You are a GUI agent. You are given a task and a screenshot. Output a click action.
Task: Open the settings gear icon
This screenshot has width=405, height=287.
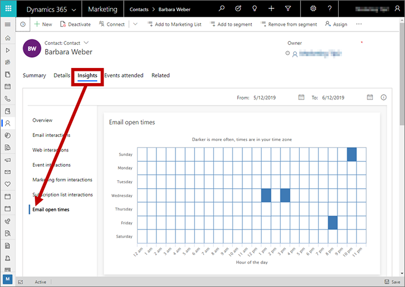pyautogui.click(x=313, y=8)
